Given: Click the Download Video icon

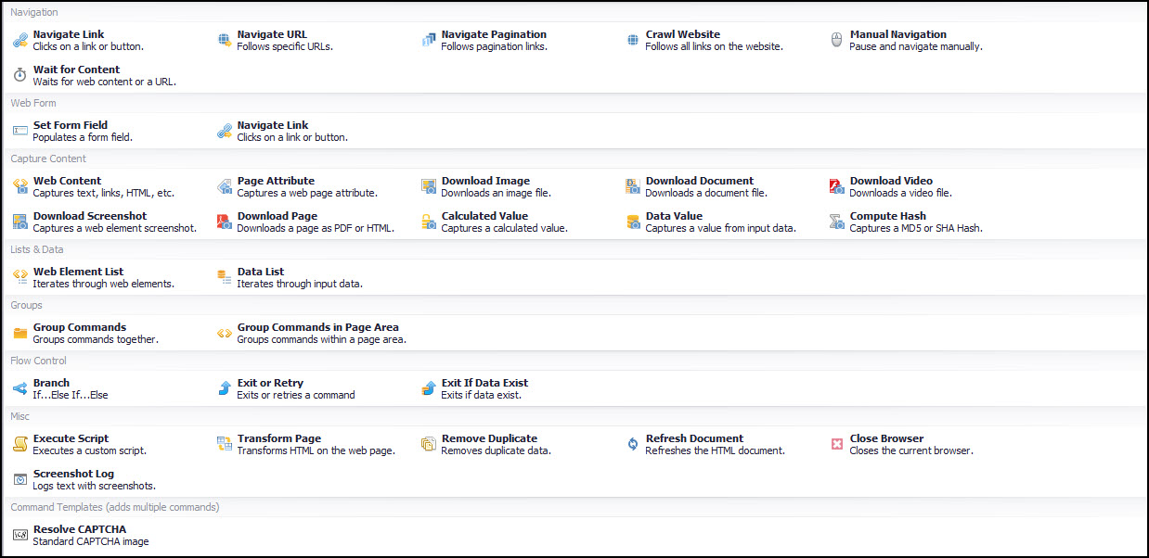Looking at the screenshot, I should tap(836, 186).
